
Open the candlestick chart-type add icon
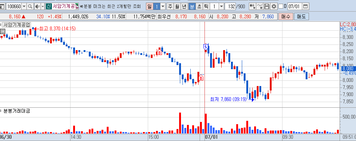[x=253, y=6]
